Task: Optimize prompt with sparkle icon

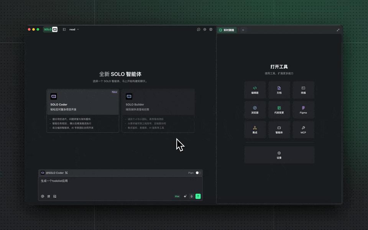Action: point(185,196)
